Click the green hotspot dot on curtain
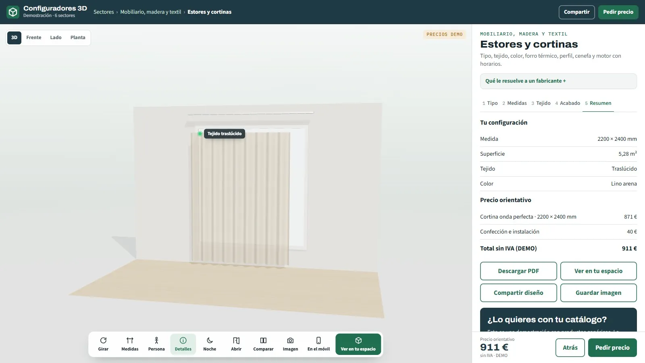This screenshot has width=645, height=363. [x=200, y=134]
